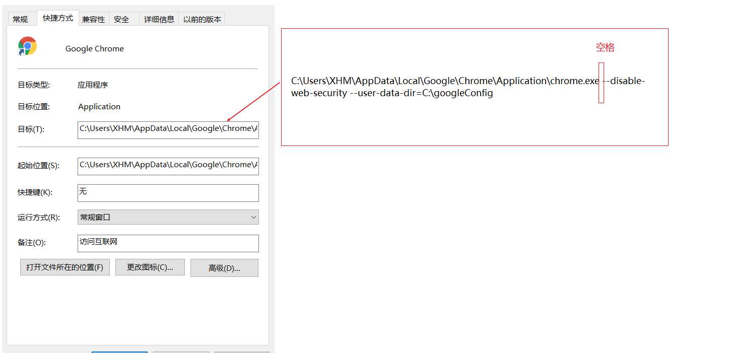Screen dimensions: 729x353
Task: Click the 更改图标(C)... button
Action: (x=150, y=267)
